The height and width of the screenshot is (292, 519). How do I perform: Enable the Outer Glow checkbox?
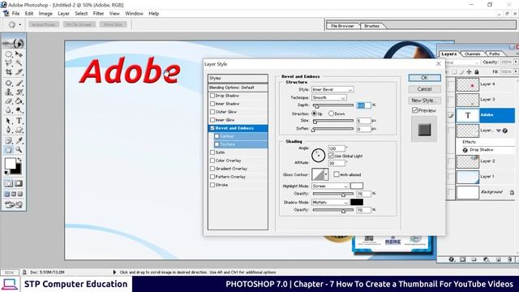(x=212, y=112)
